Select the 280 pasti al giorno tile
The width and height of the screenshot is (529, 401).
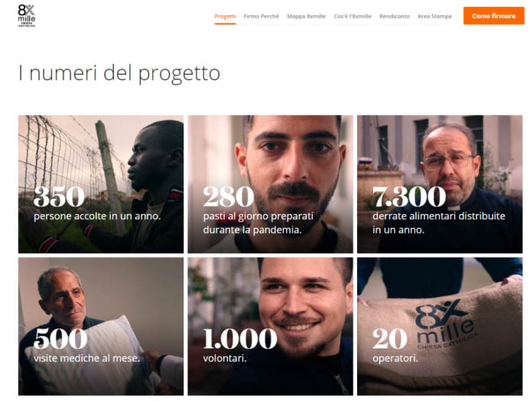coord(271,184)
